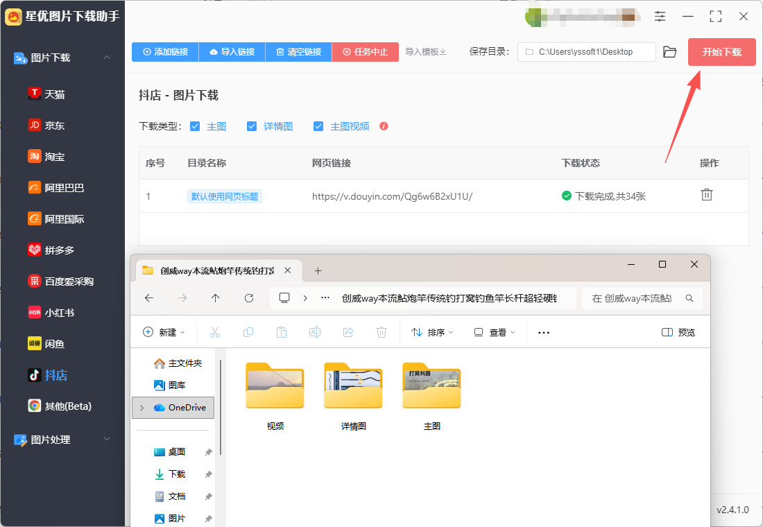Click the settings sliders icon in title bar
Image resolution: width=763 pixels, height=527 pixels.
pos(660,17)
